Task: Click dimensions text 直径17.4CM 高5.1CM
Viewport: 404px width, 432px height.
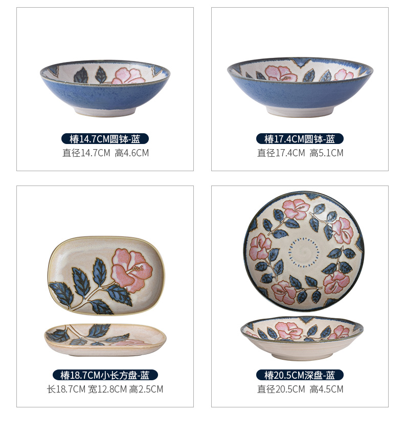Action: pyautogui.click(x=300, y=153)
